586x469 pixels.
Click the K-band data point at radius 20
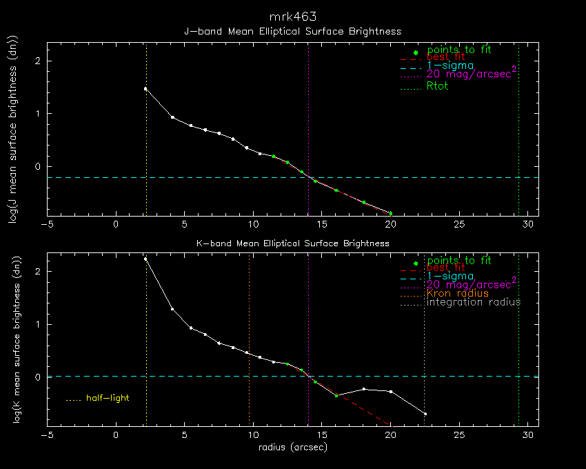391,392
